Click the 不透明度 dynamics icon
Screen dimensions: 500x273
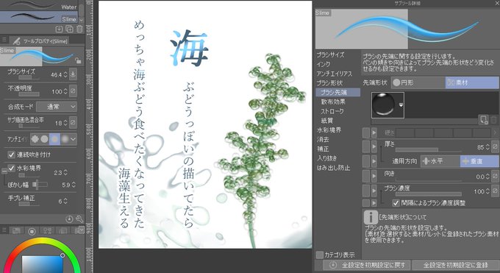tap(73, 91)
